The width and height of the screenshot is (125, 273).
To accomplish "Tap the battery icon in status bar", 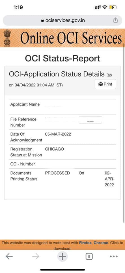I will pos(113,7).
